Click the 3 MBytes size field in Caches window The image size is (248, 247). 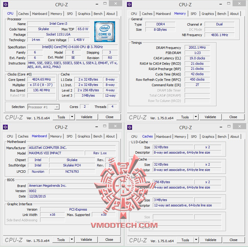point(173,200)
